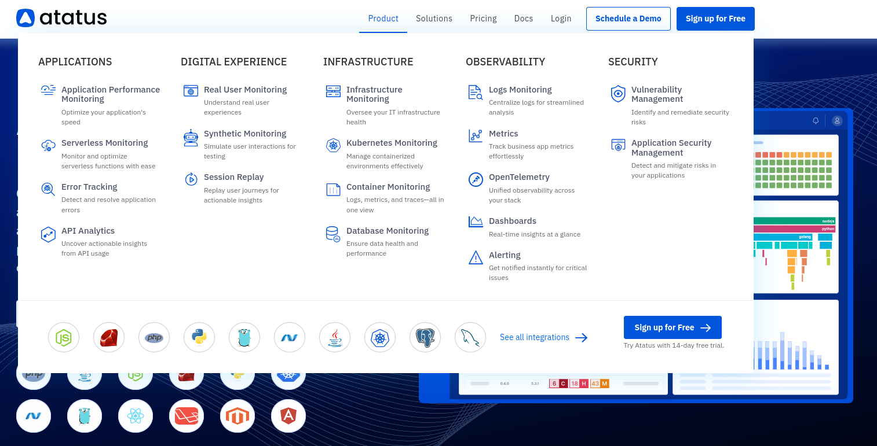Image resolution: width=877 pixels, height=446 pixels.
Task: Go to the Pricing page
Action: [483, 19]
